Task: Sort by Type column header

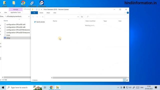Action: (105, 21)
